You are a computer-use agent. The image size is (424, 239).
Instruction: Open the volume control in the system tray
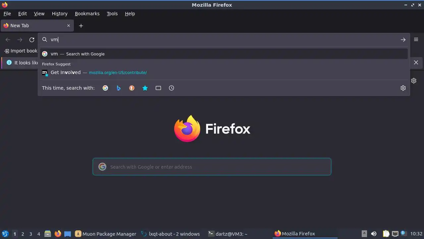pos(374,234)
